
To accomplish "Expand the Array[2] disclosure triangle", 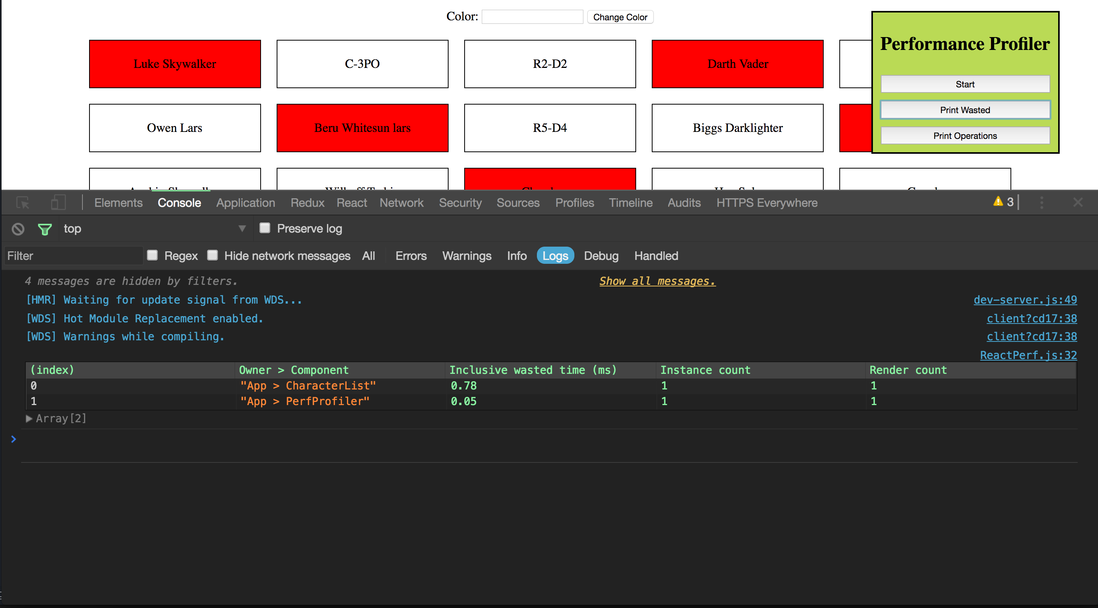I will (x=29, y=418).
